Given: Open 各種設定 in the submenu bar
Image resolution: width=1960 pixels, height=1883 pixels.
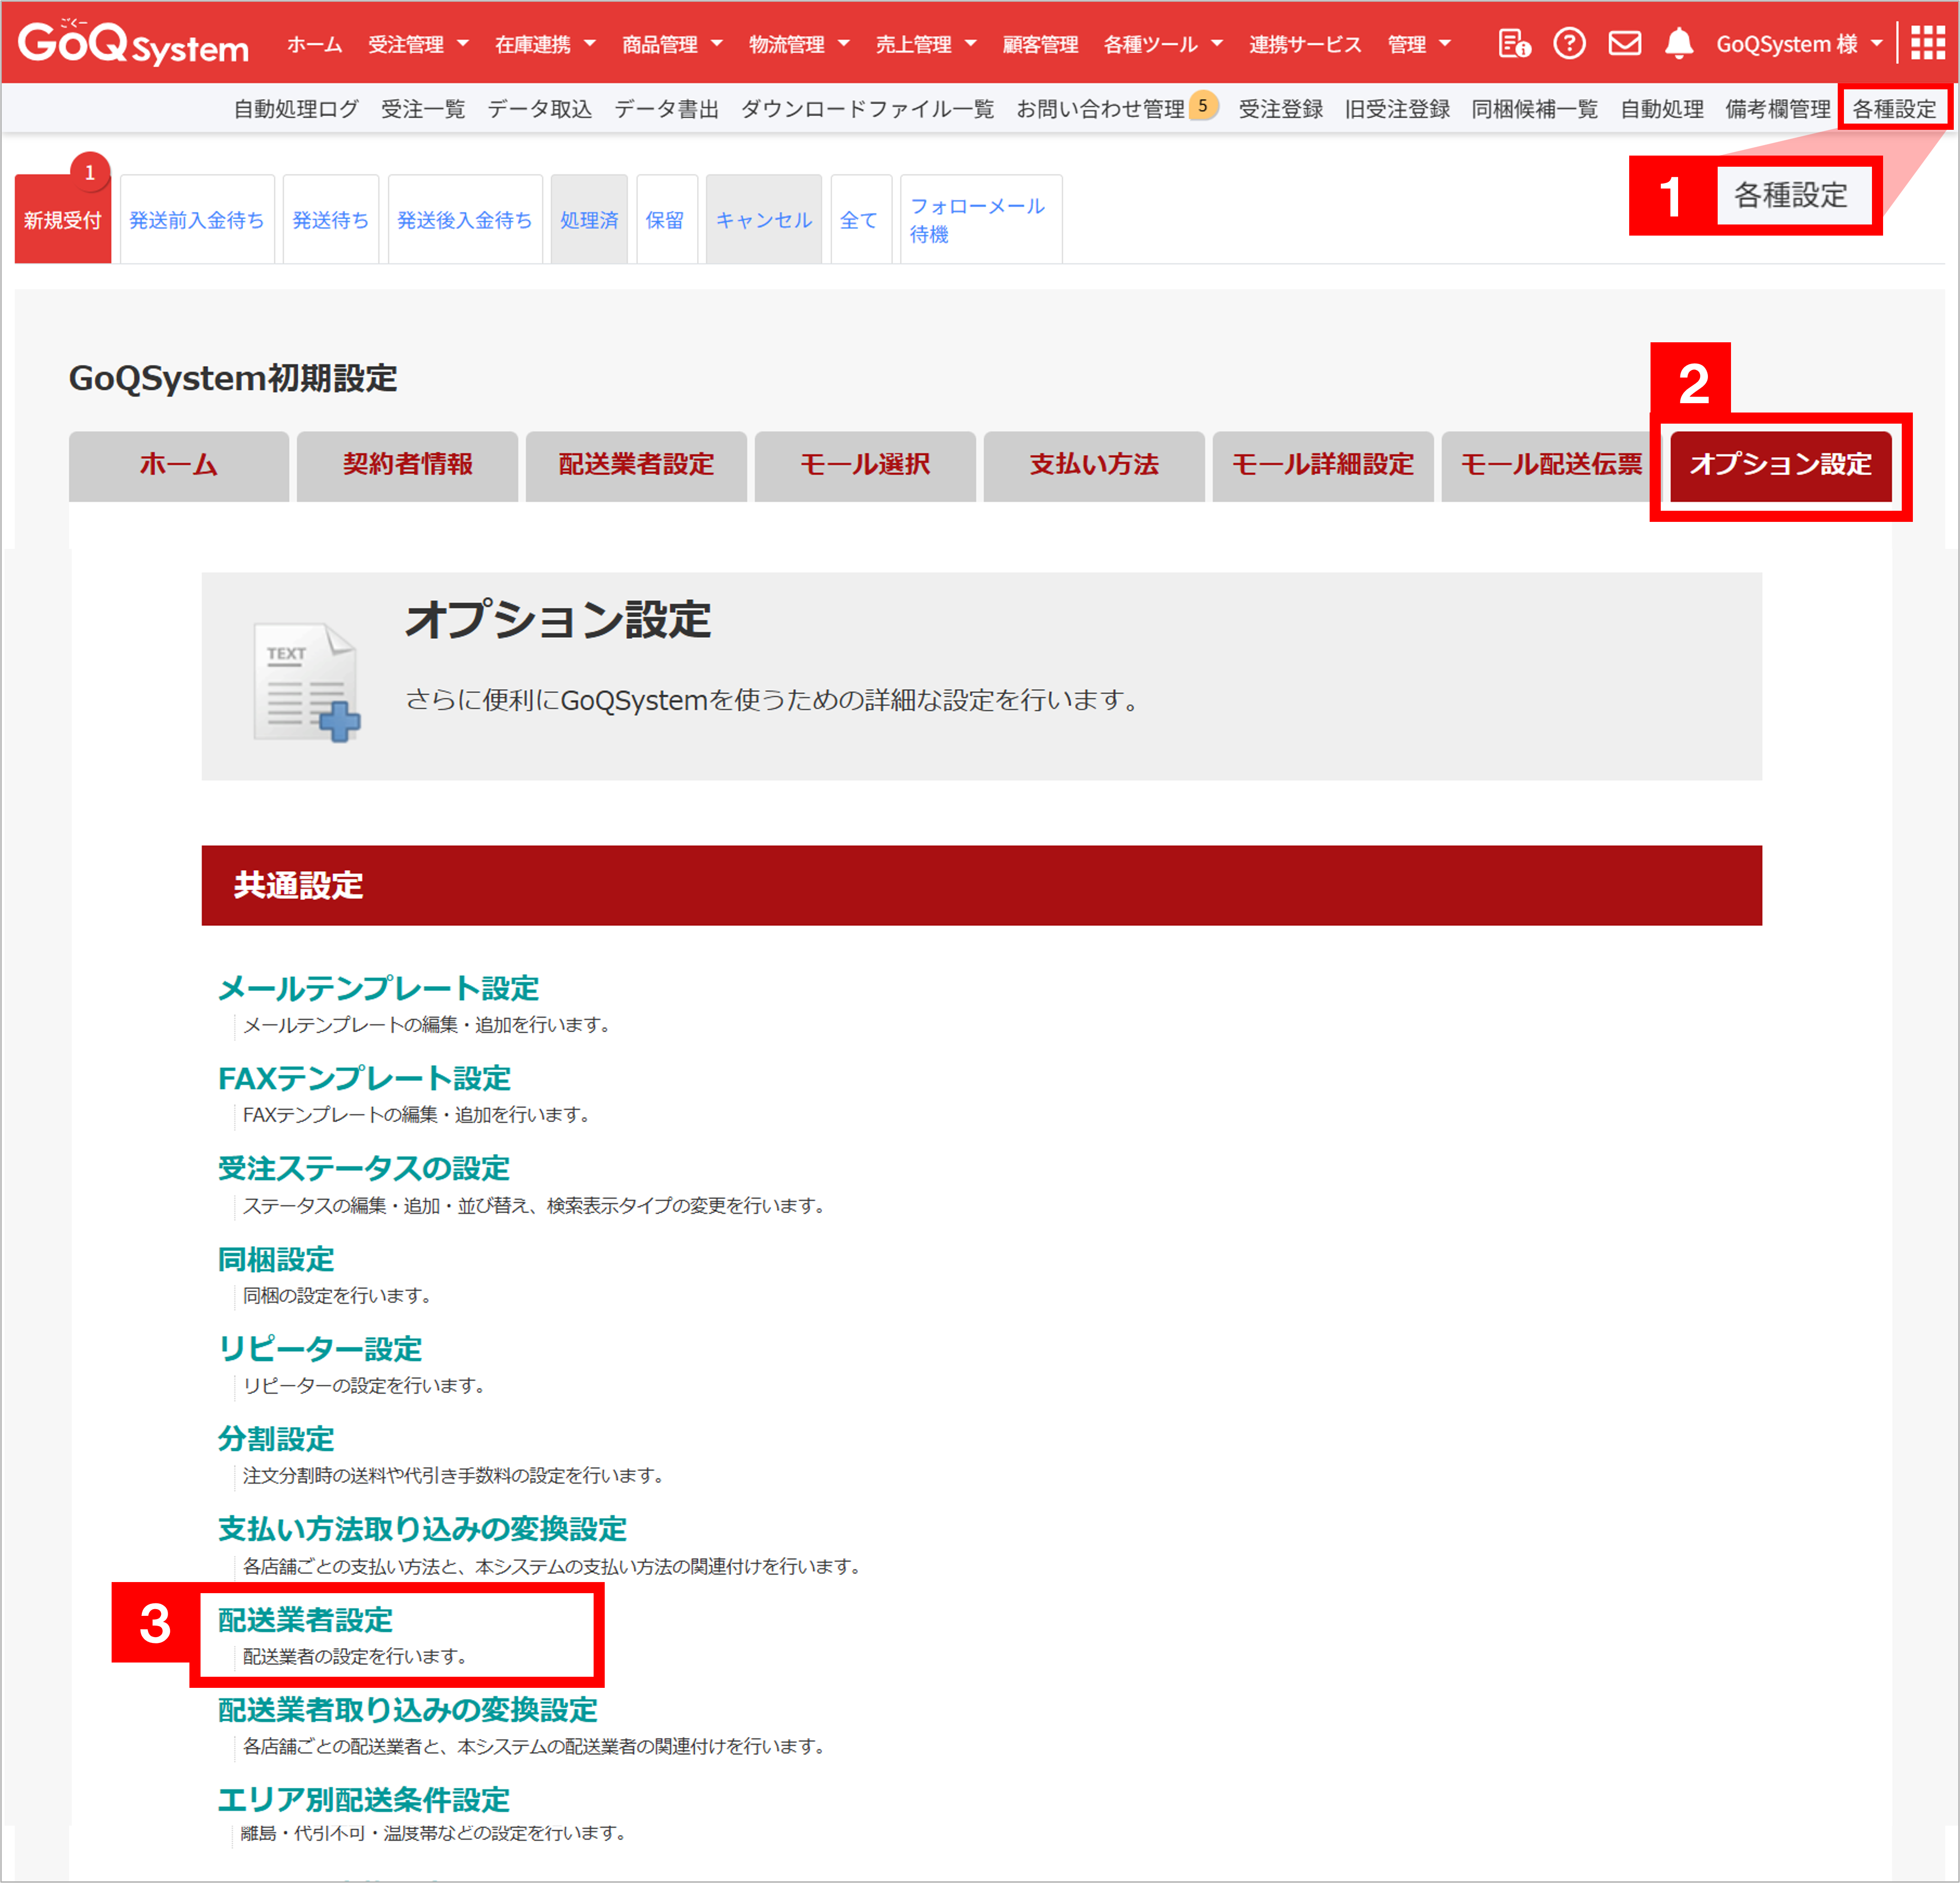Looking at the screenshot, I should tap(1895, 109).
